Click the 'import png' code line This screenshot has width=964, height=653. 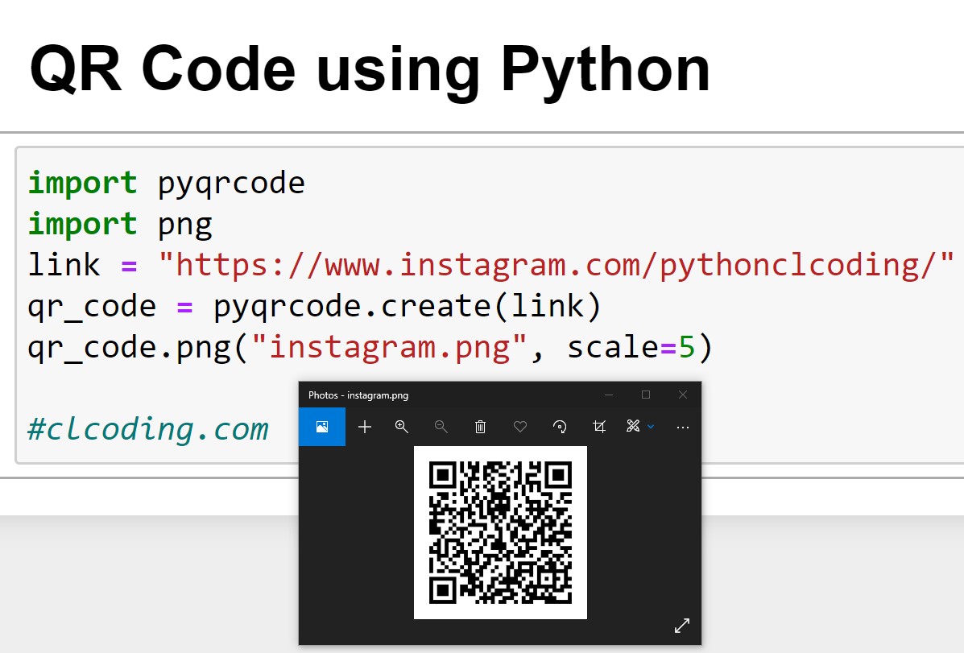click(x=120, y=225)
